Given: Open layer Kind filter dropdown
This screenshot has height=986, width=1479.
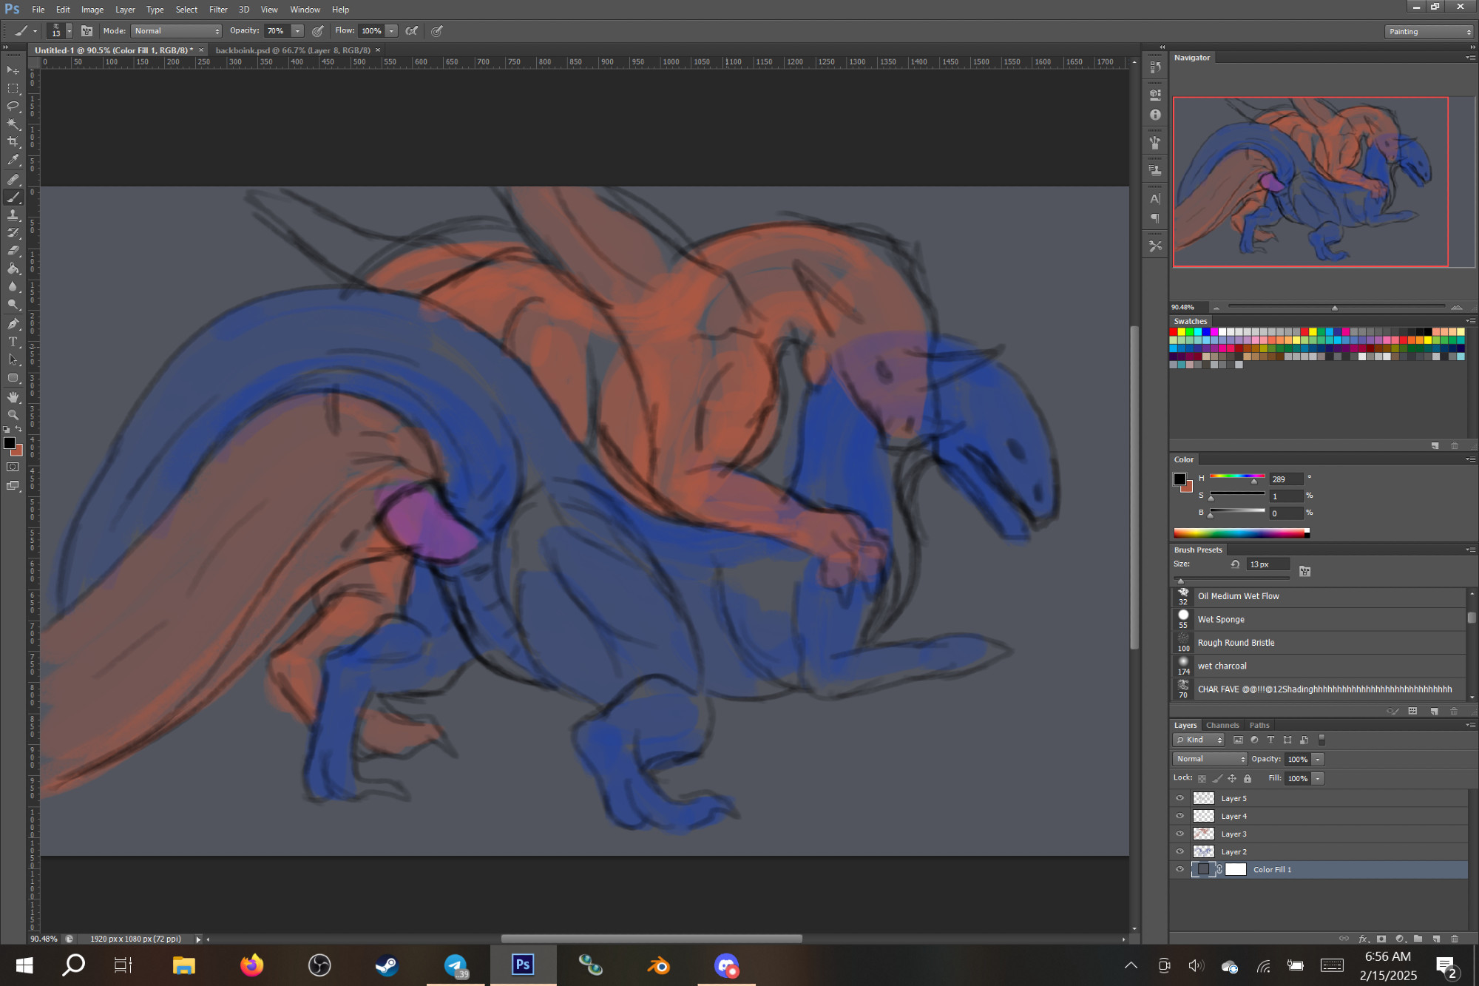Looking at the screenshot, I should point(1199,740).
